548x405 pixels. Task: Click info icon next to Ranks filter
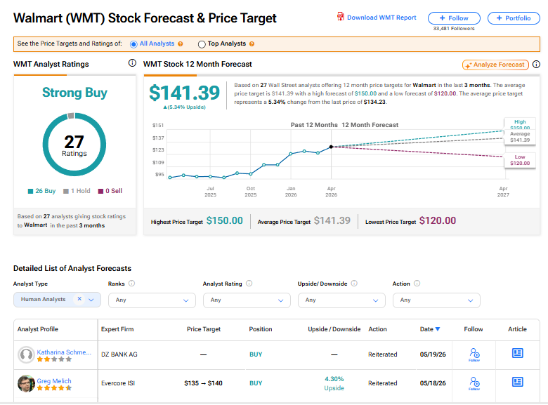tap(131, 283)
